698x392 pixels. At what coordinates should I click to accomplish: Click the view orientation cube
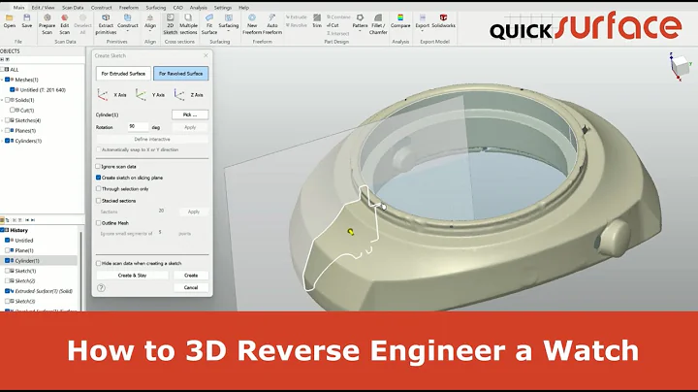pyautogui.click(x=680, y=67)
